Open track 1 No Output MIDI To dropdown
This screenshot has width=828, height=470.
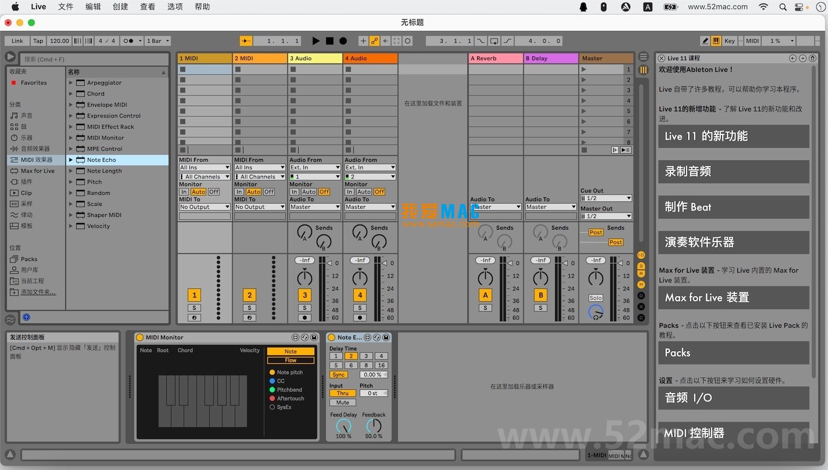tap(205, 207)
